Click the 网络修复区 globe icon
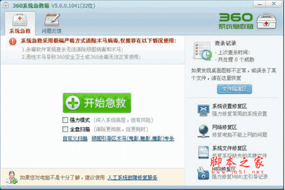The width and height of the screenshot is (285, 190). [203, 131]
